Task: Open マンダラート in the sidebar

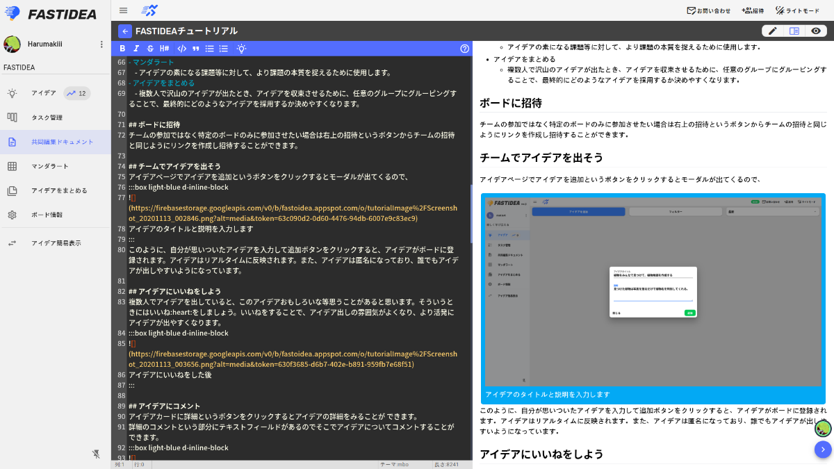Action: click(56, 166)
